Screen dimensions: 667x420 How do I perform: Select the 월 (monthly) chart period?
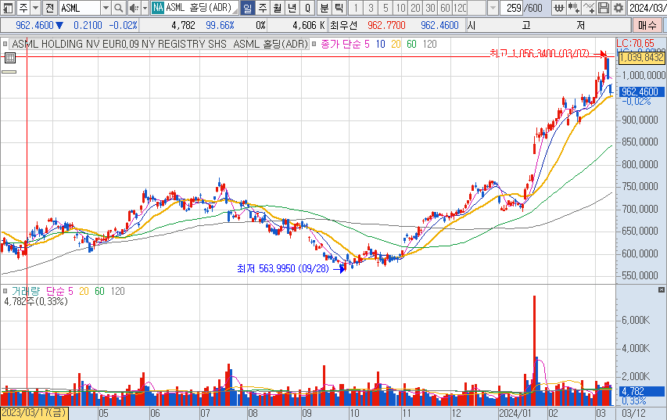click(278, 8)
